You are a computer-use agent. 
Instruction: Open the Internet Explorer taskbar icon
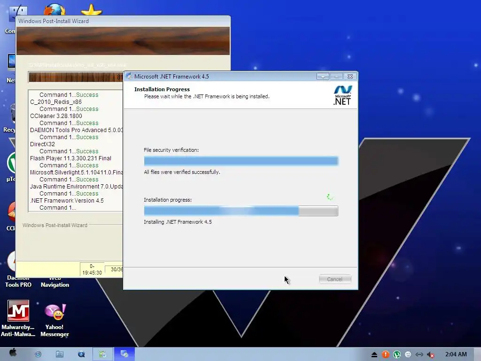pyautogui.click(x=38, y=354)
